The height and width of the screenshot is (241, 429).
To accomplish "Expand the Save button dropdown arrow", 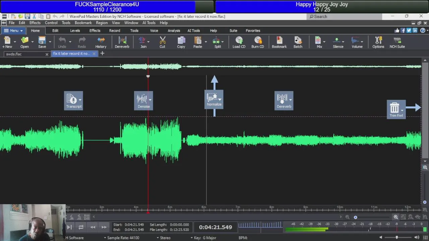I will [x=50, y=42].
